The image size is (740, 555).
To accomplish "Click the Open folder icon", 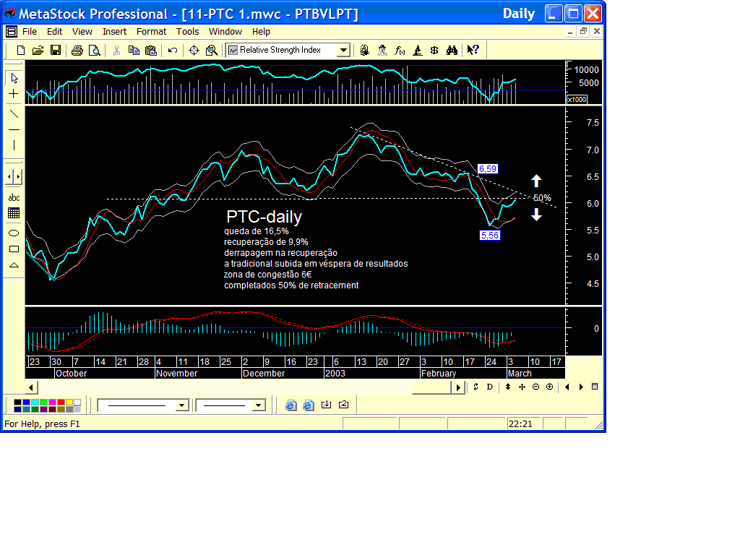I will coord(38,50).
